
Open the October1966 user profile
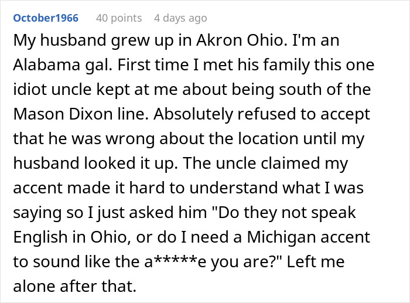[x=46, y=18]
